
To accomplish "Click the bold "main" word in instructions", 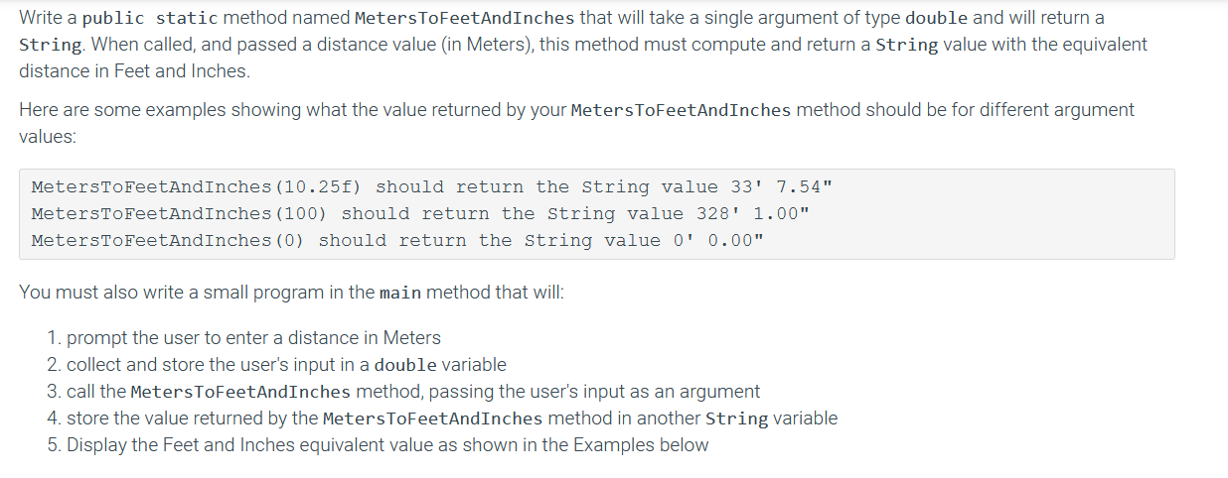I will pyautogui.click(x=400, y=294).
